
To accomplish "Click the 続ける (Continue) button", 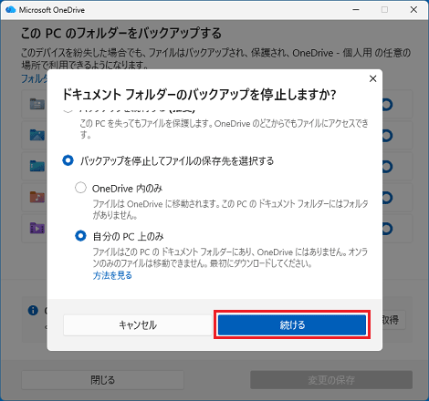I will 292,324.
